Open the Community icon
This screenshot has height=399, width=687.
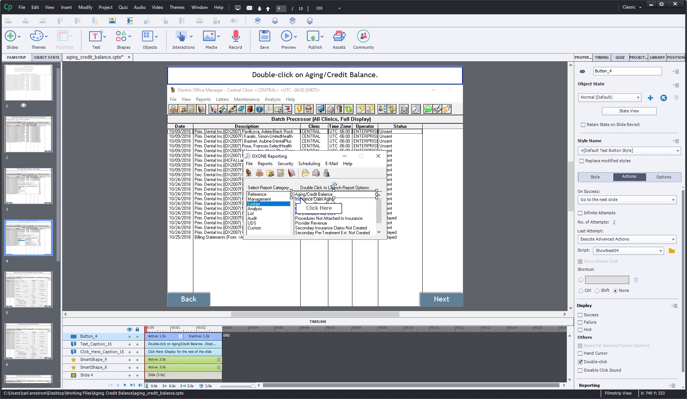tap(363, 37)
